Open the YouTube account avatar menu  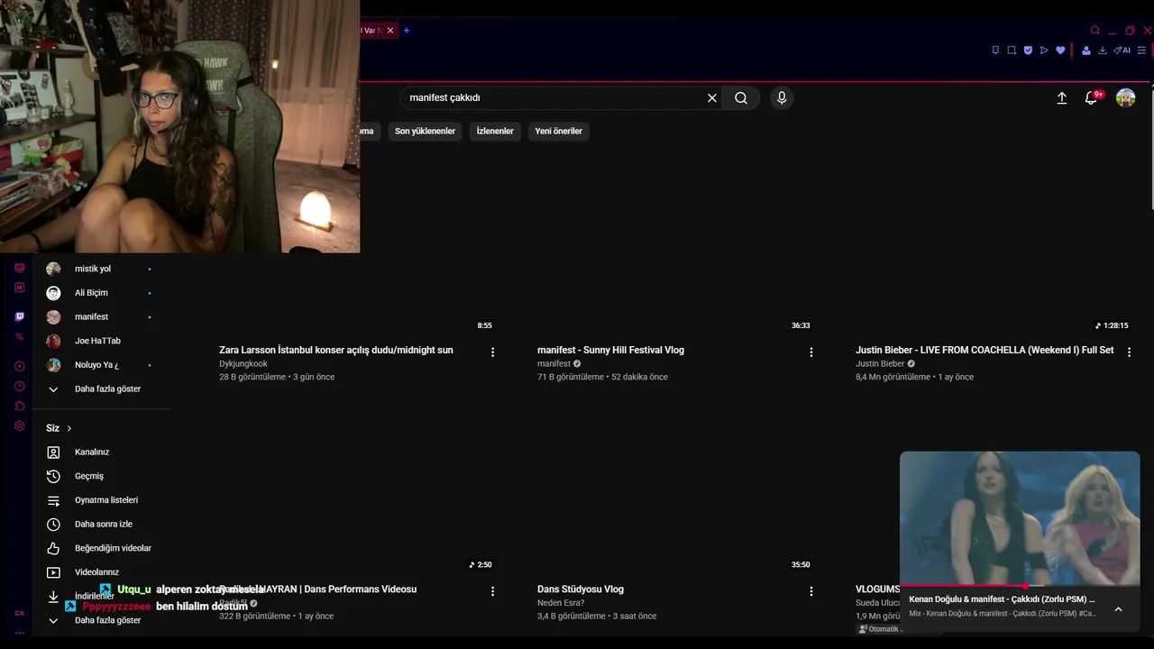tap(1126, 98)
